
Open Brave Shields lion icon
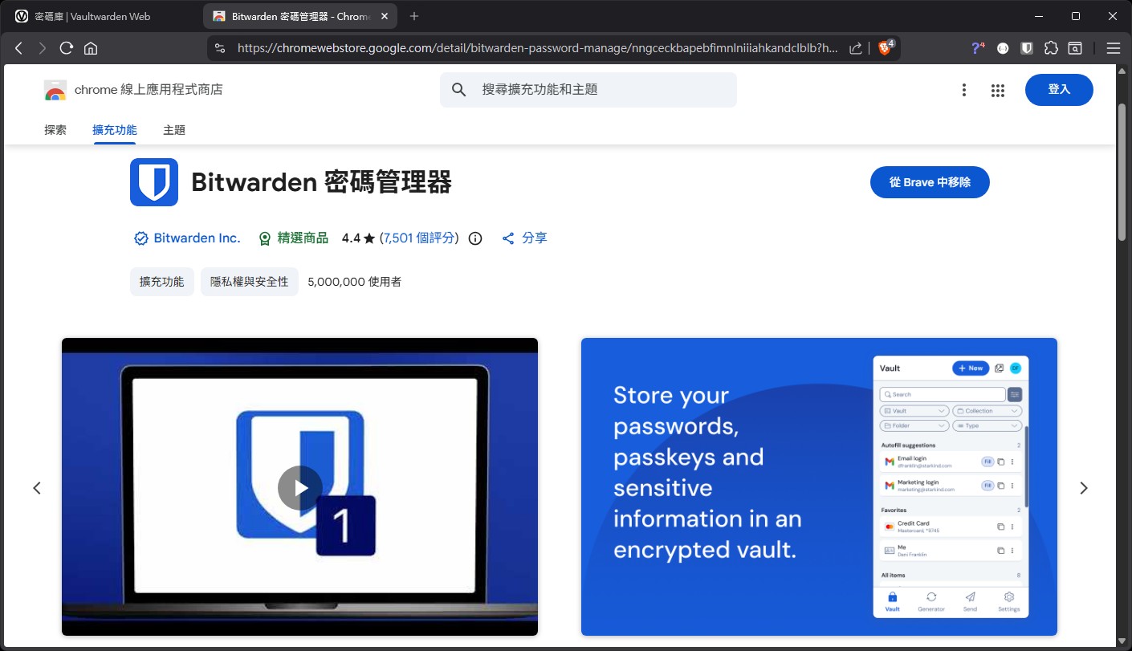[x=886, y=48]
